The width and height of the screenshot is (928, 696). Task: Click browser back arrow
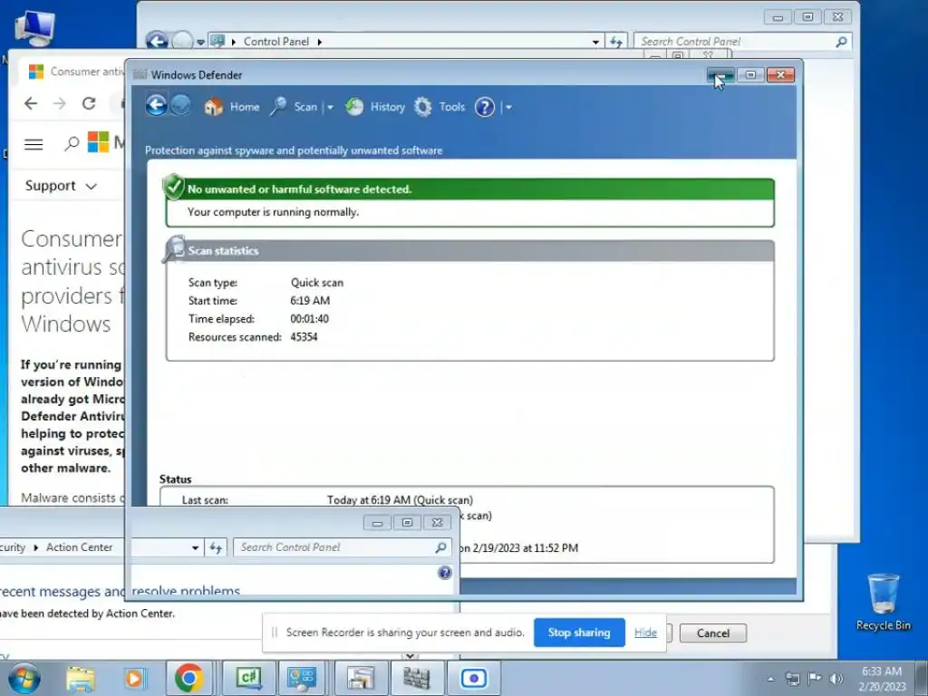click(x=31, y=103)
